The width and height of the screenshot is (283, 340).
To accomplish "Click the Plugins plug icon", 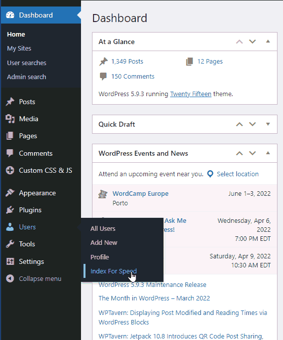I will (10, 210).
